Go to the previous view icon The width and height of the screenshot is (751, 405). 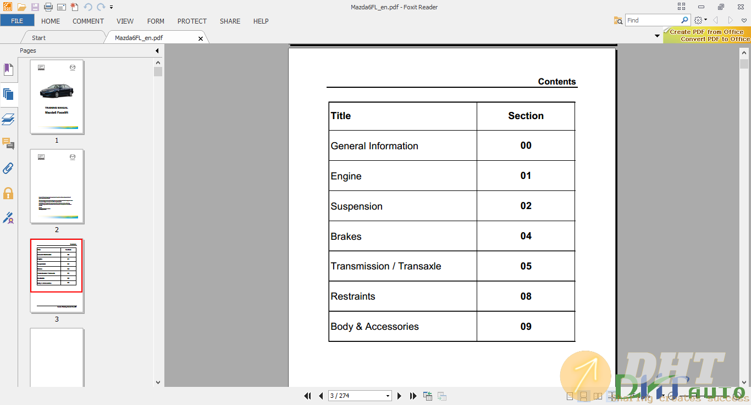(428, 396)
